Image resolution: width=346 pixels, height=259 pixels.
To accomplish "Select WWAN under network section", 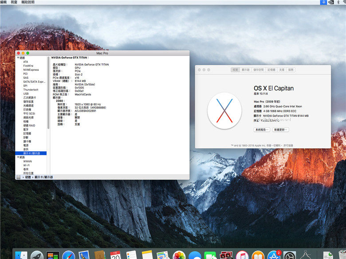I will [28, 161].
